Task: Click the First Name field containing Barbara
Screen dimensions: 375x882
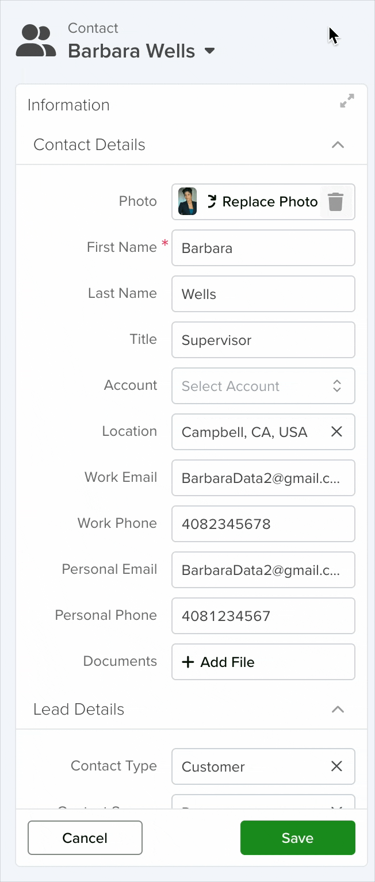Action: point(263,248)
